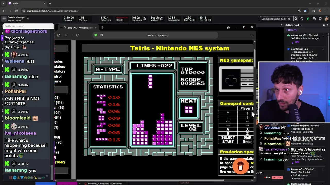Go back in the Tetris browser window
330x185 pixels.
67,35
